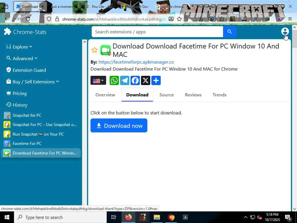Open the Windows Start menu
Image resolution: width=297 pixels, height=223 pixels.
click(7, 217)
